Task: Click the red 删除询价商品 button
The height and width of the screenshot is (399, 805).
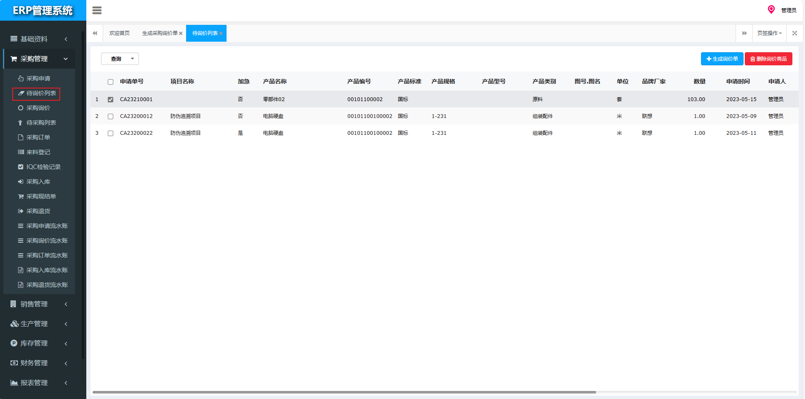Action: (768, 59)
